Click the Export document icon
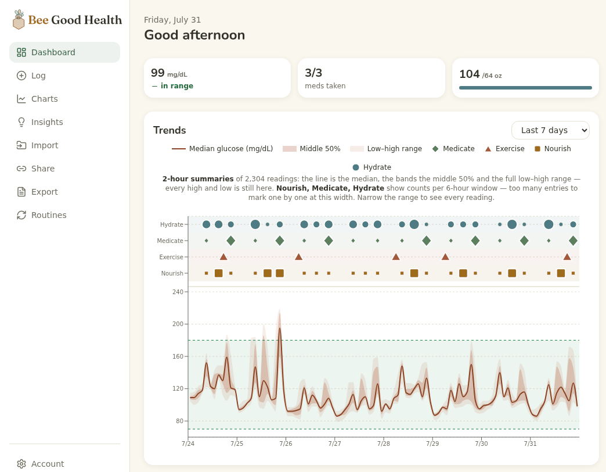Viewport: 606px width, 472px height. [21, 191]
